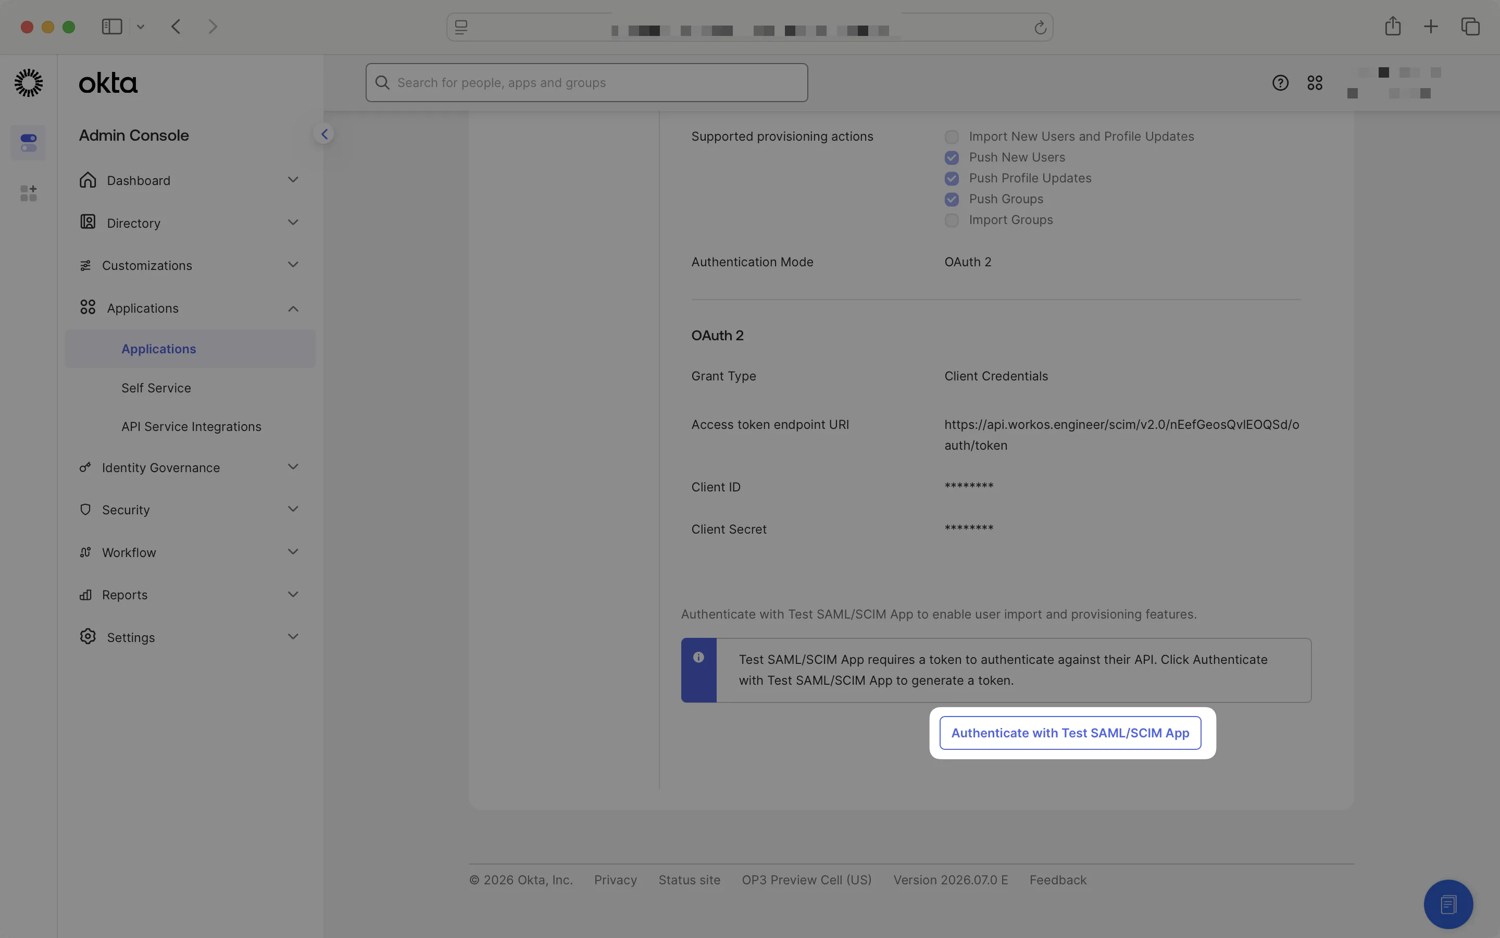The image size is (1500, 938).
Task: Expand the Customizations menu chevron
Action: click(x=293, y=265)
